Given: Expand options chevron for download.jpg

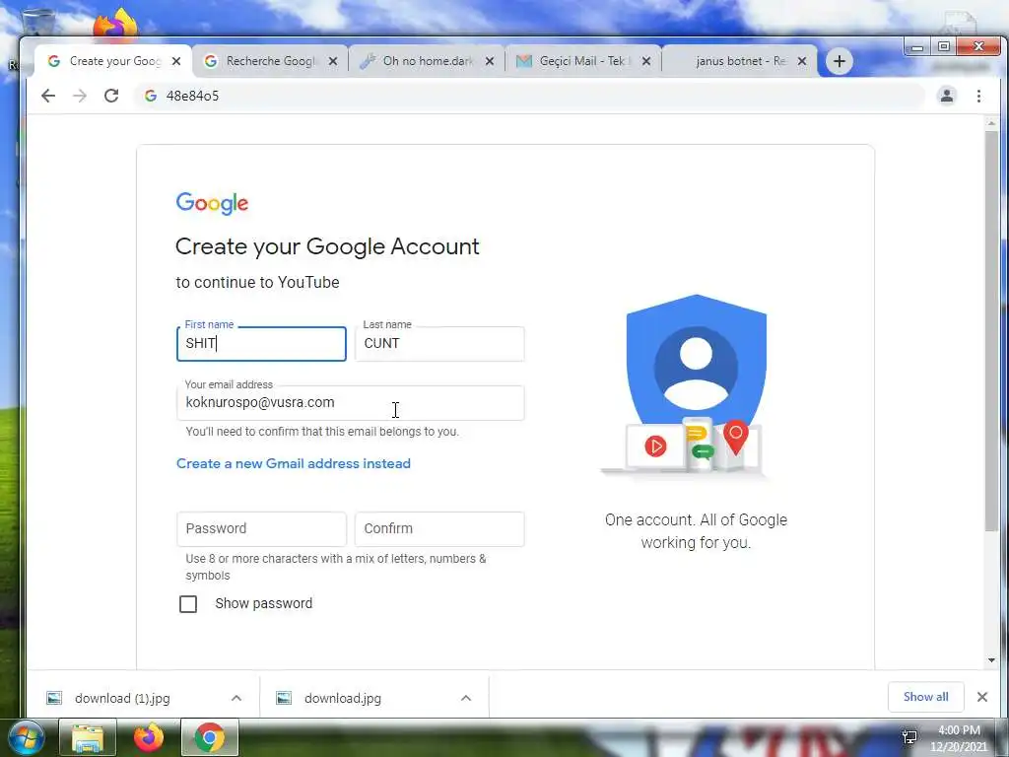Looking at the screenshot, I should tap(466, 699).
